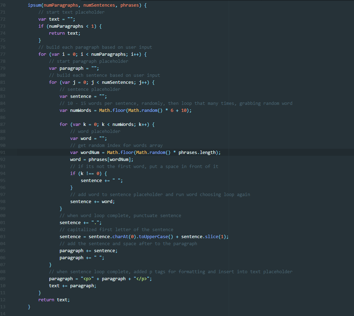Click the "length" property after phrases
The width and height of the screenshot is (354, 316).
(208, 153)
